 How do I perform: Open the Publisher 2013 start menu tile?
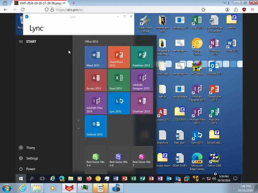click(142, 57)
